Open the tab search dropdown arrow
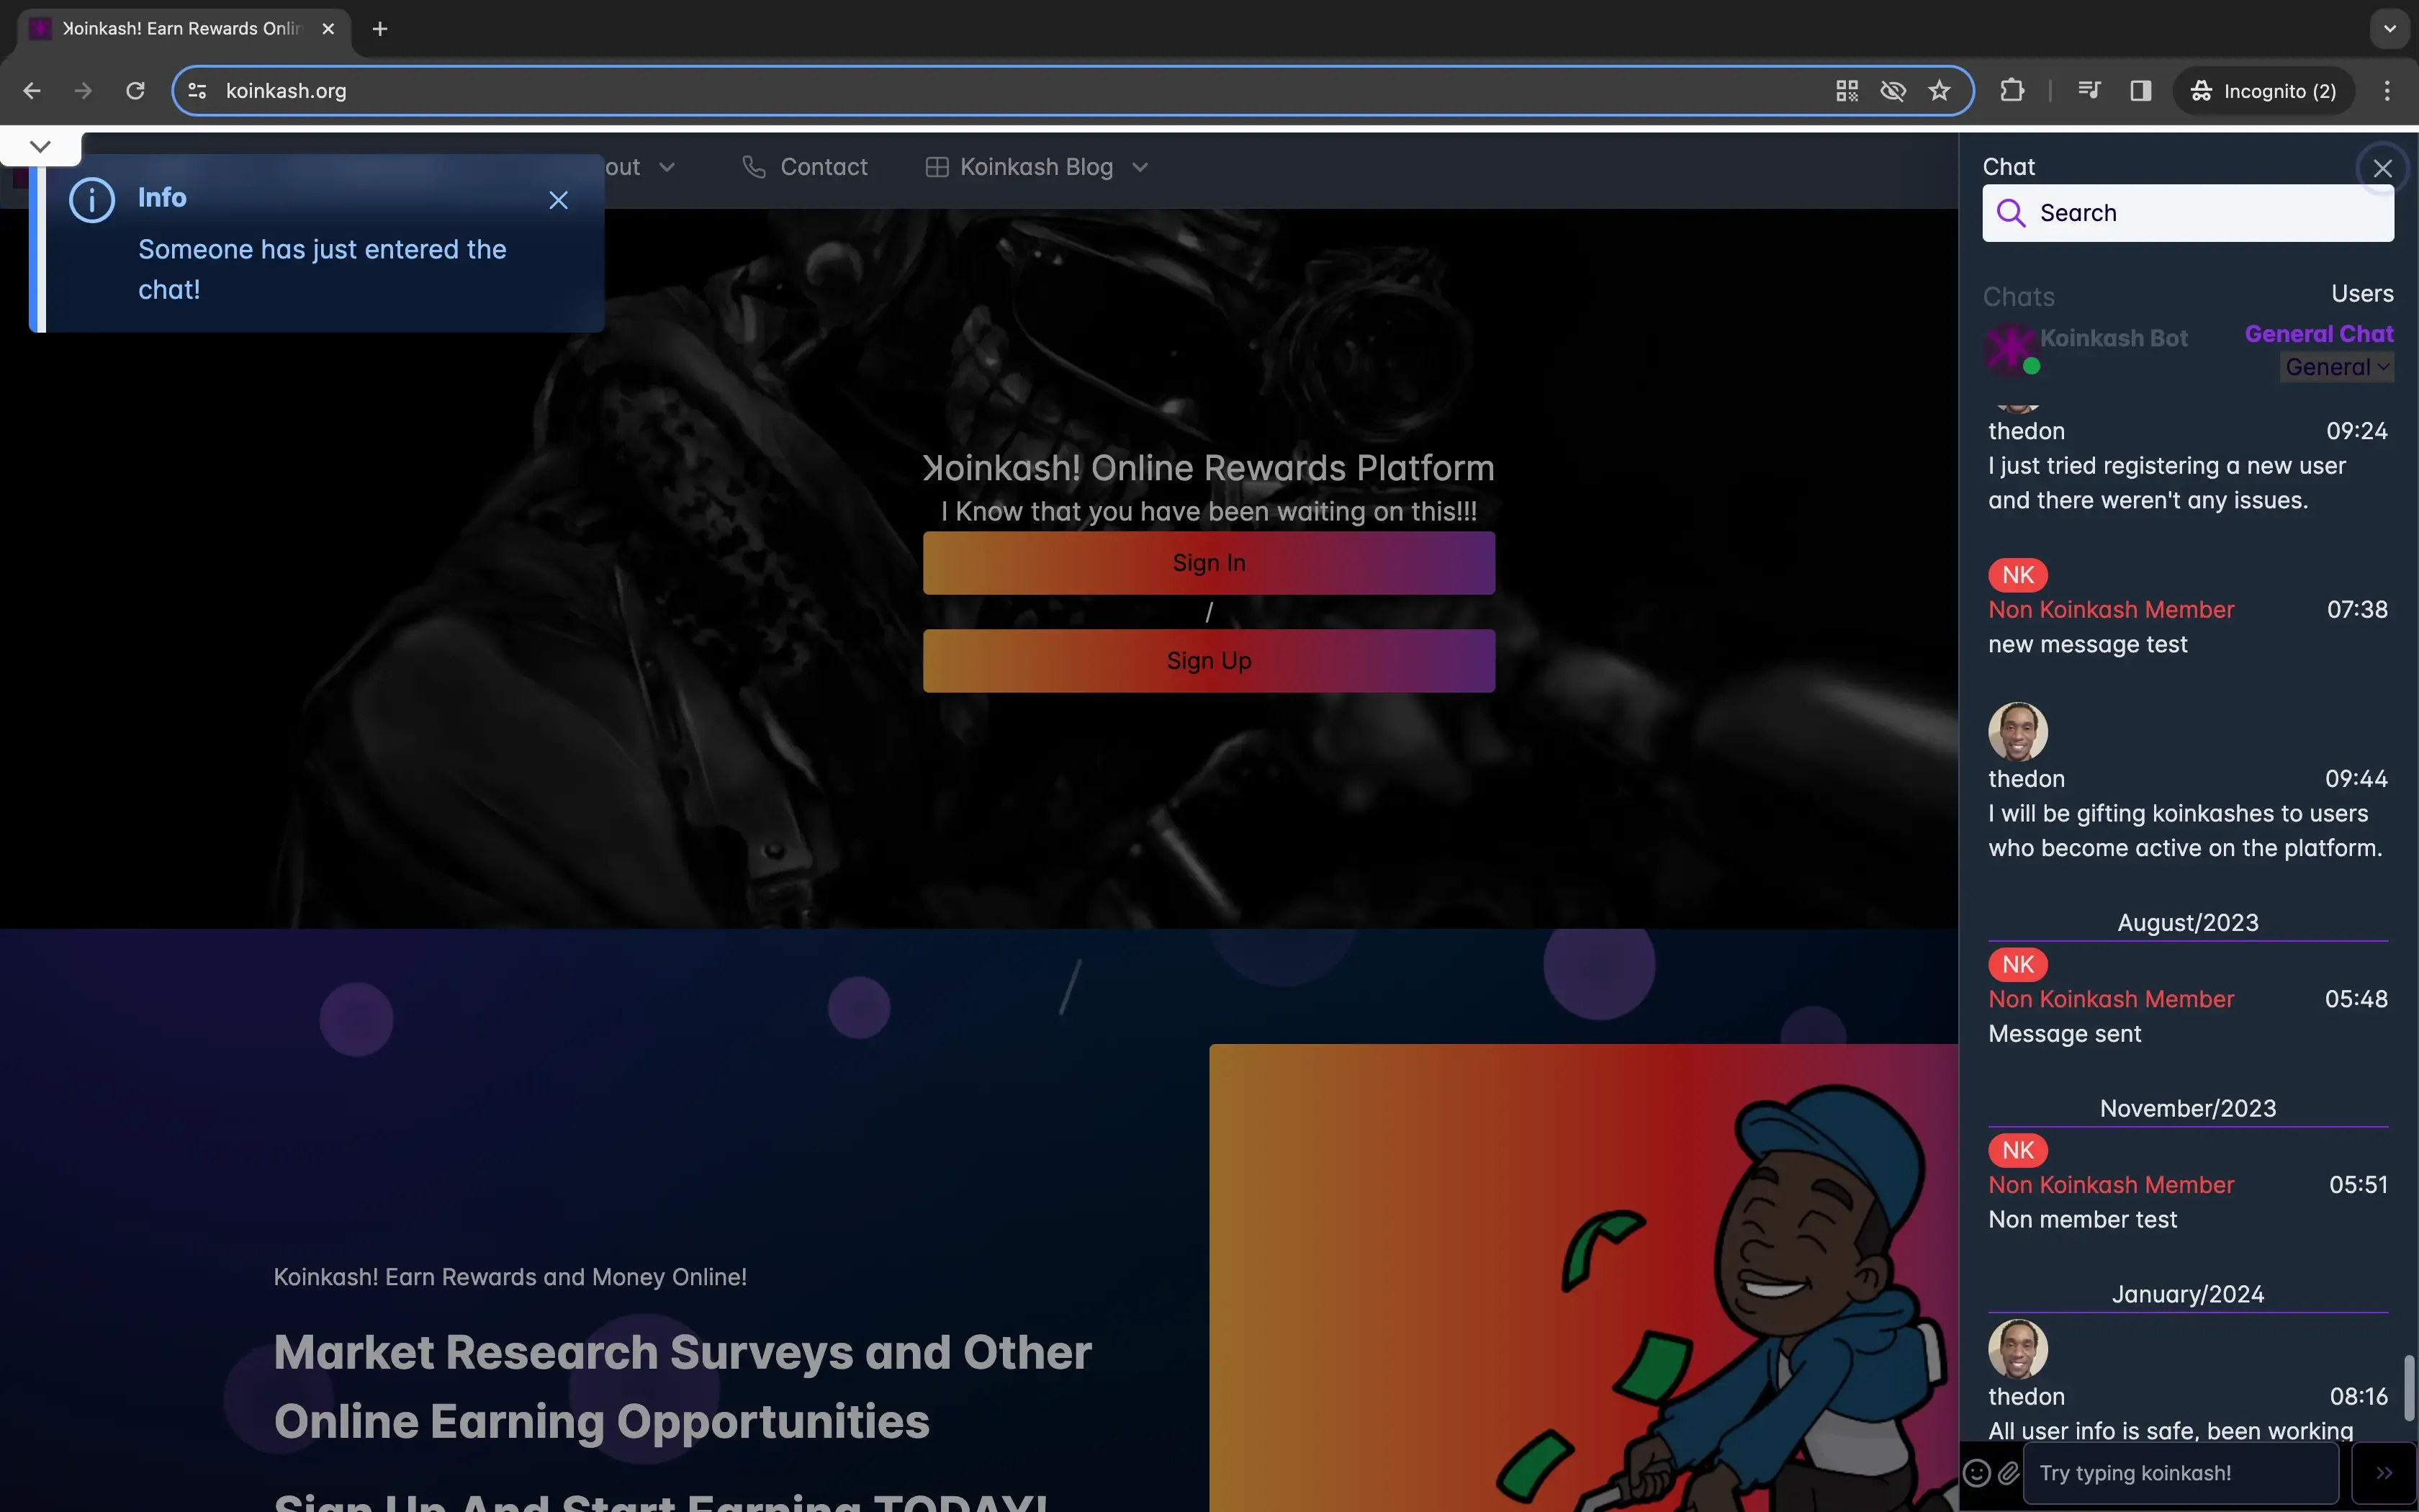 (x=2390, y=29)
